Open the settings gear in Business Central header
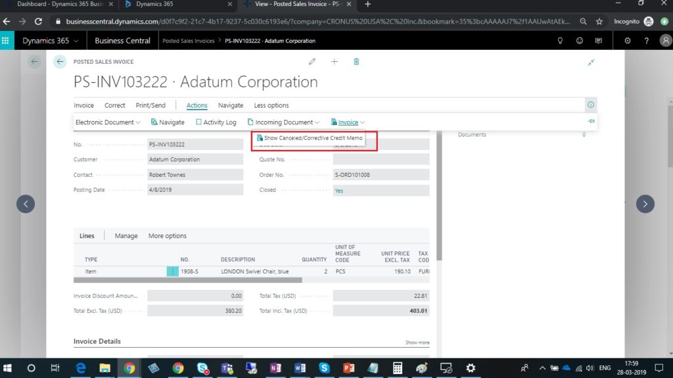 tap(628, 41)
